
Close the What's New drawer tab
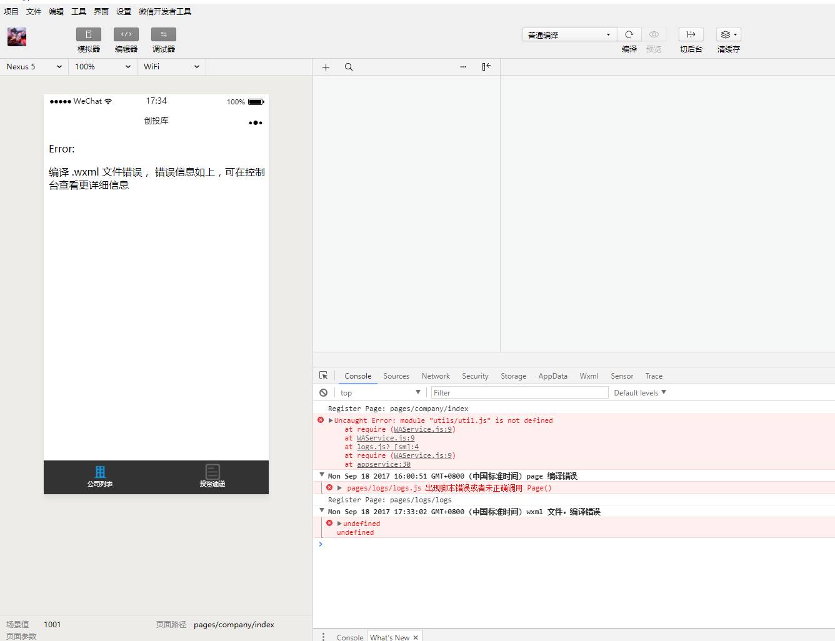tap(416, 637)
